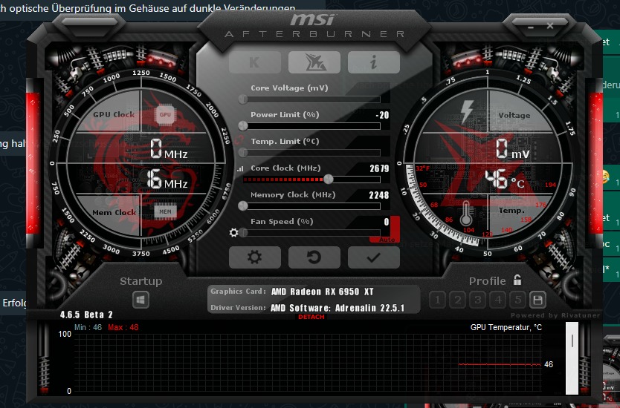Click the Temp. Limit slider handle
The height and width of the screenshot is (408, 620).
click(243, 152)
